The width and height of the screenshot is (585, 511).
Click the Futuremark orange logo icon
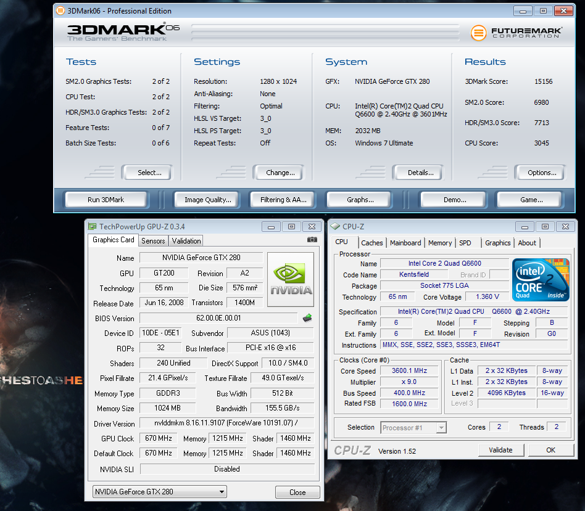pyautogui.click(x=478, y=33)
